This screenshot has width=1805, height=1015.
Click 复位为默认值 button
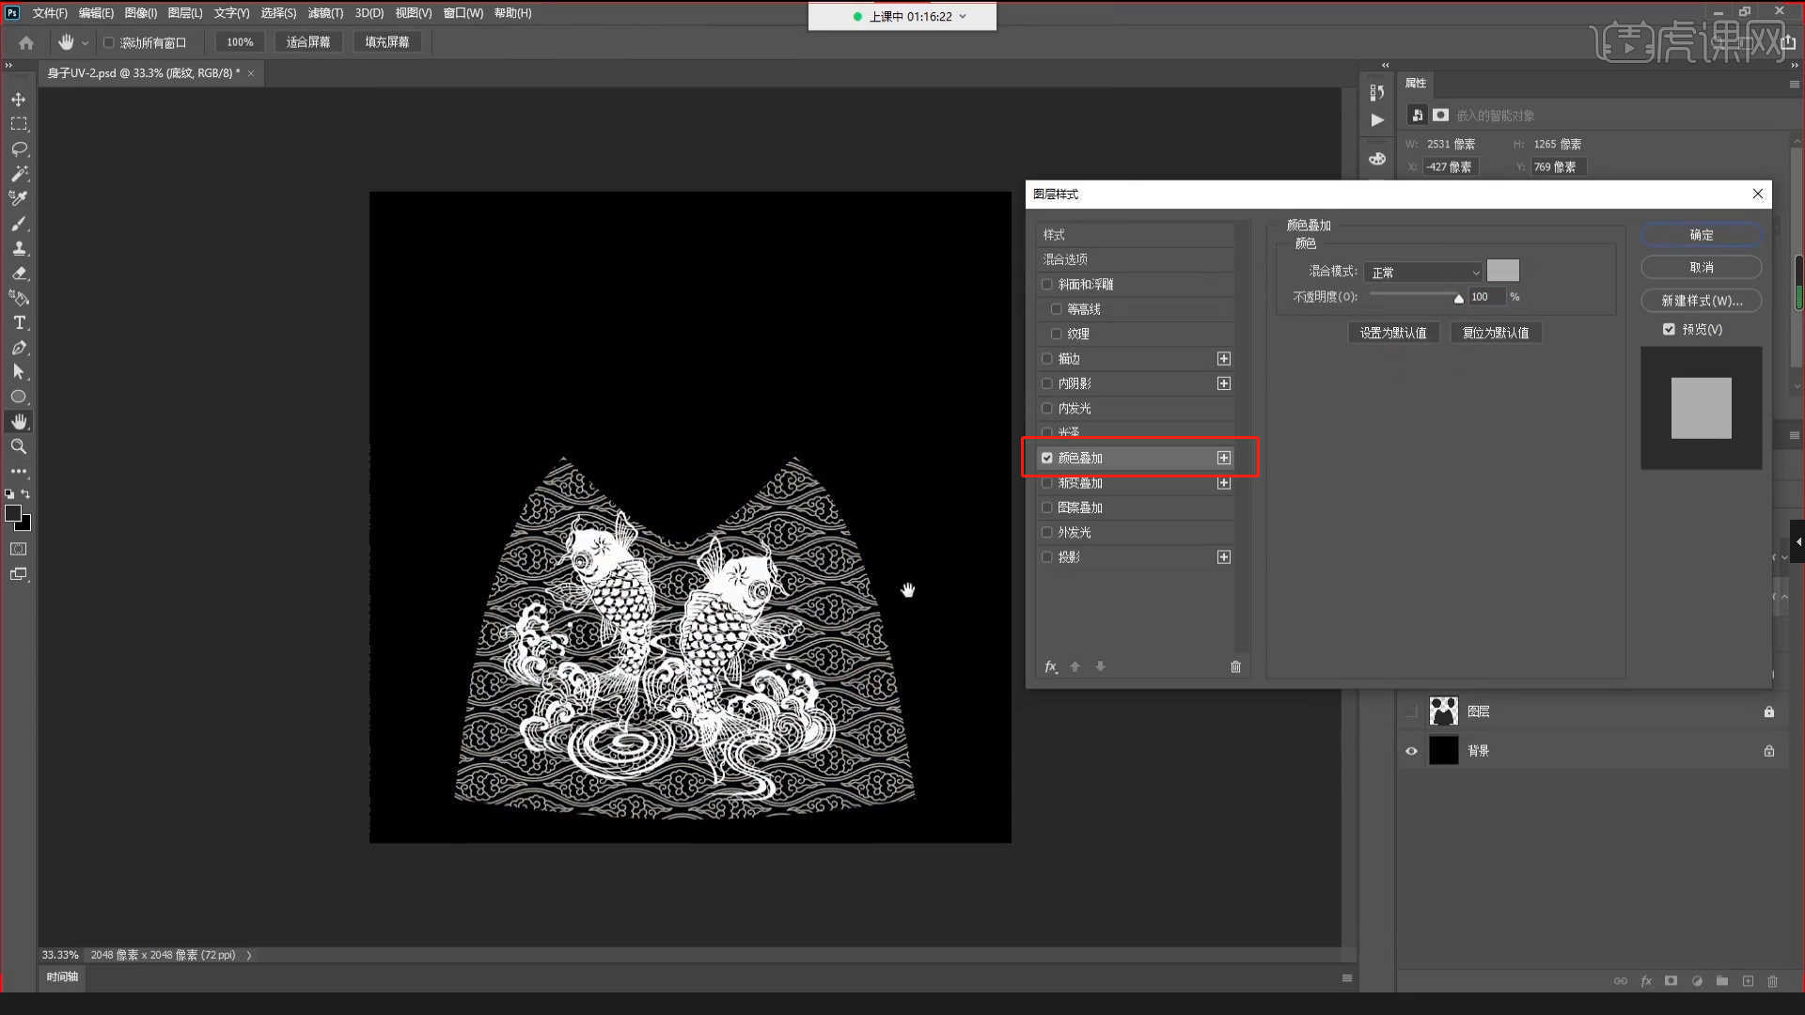[1495, 333]
